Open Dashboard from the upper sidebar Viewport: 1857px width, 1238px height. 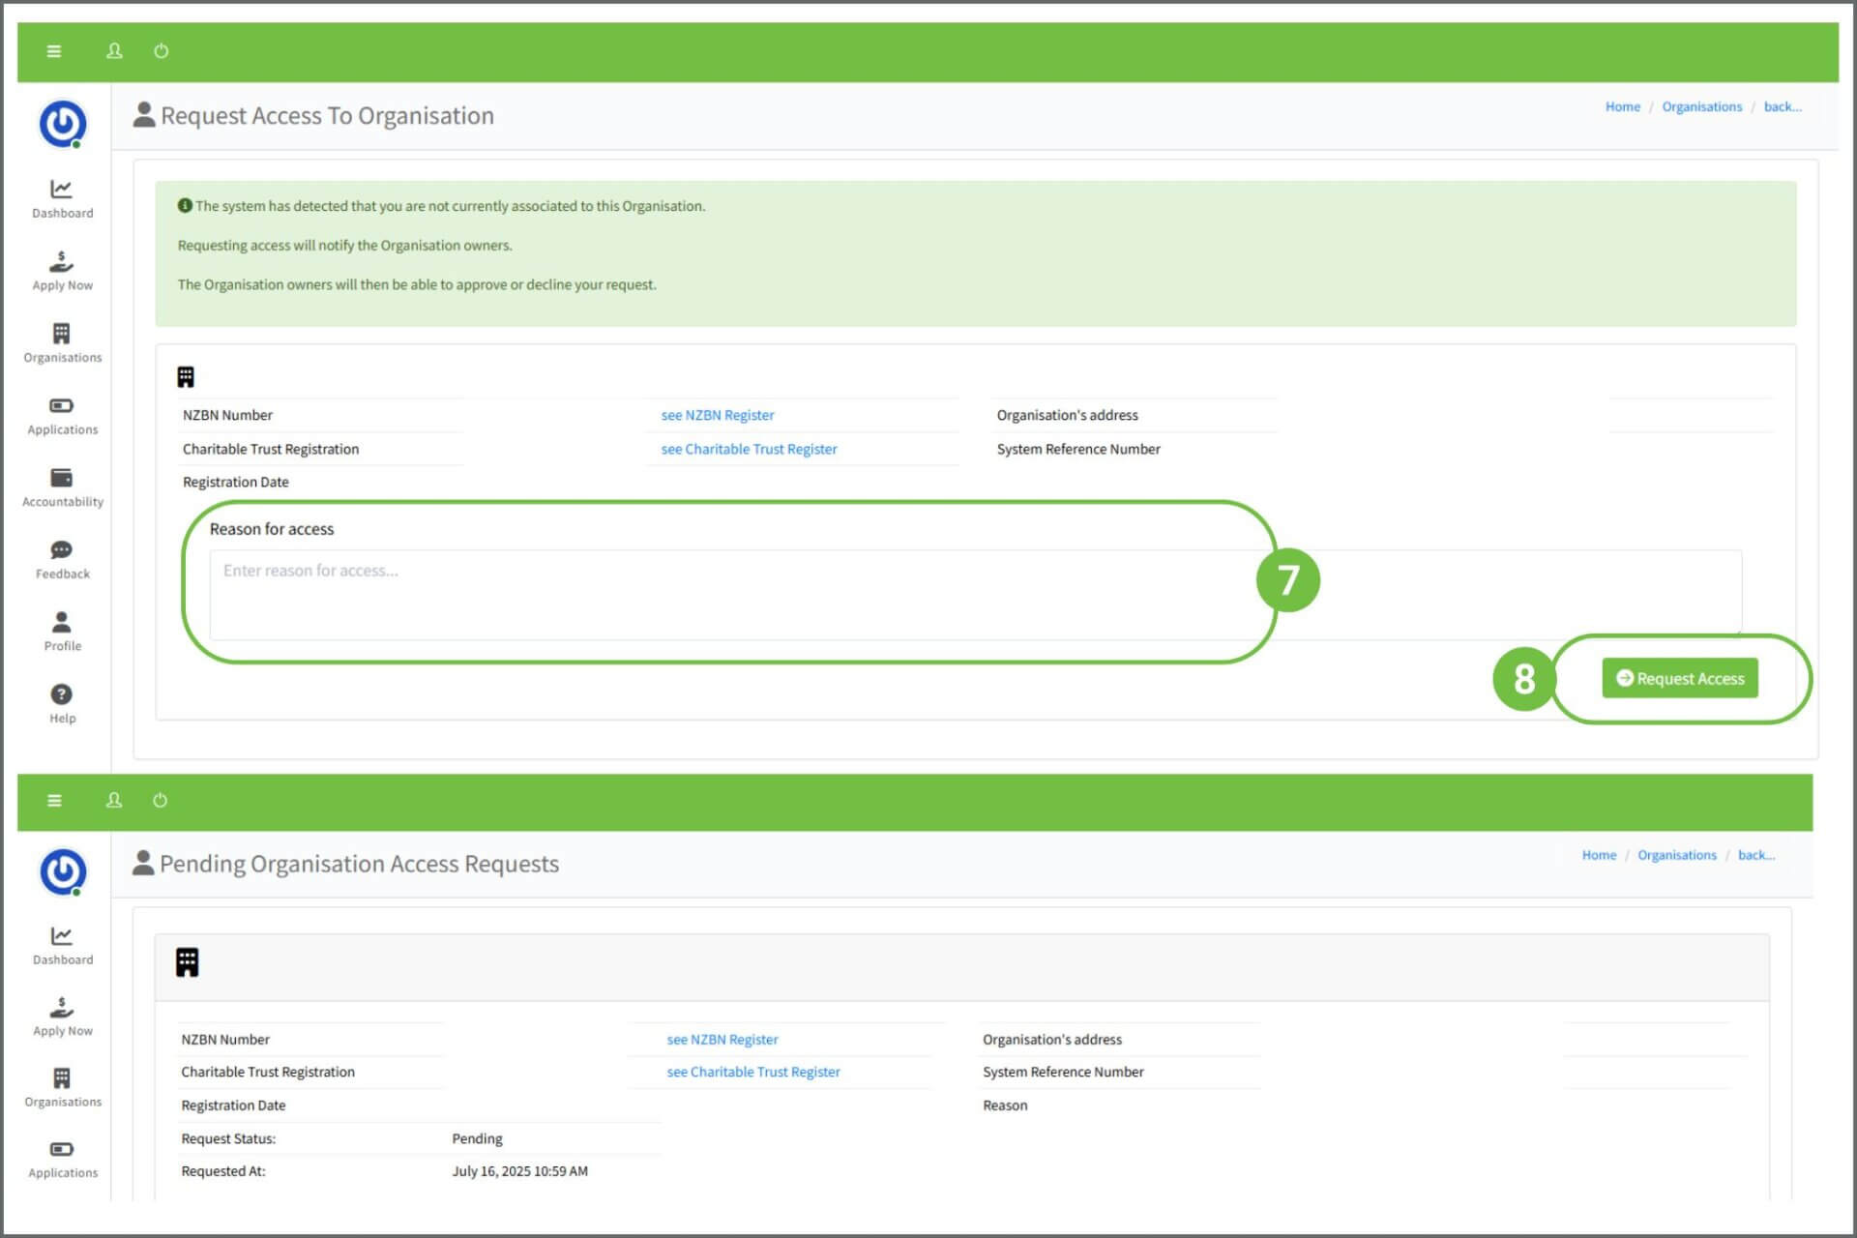62,198
